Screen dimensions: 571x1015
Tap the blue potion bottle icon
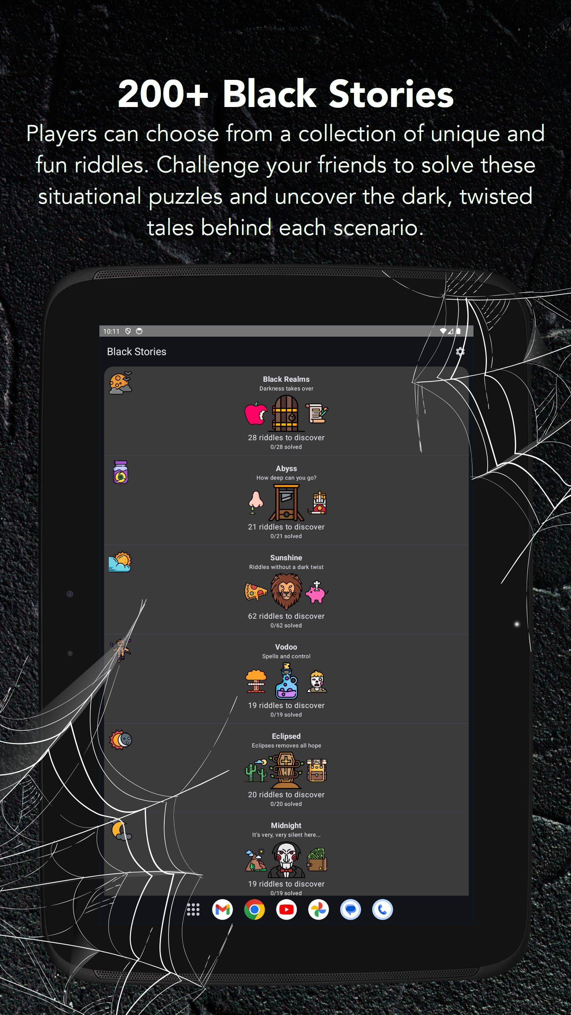[287, 681]
